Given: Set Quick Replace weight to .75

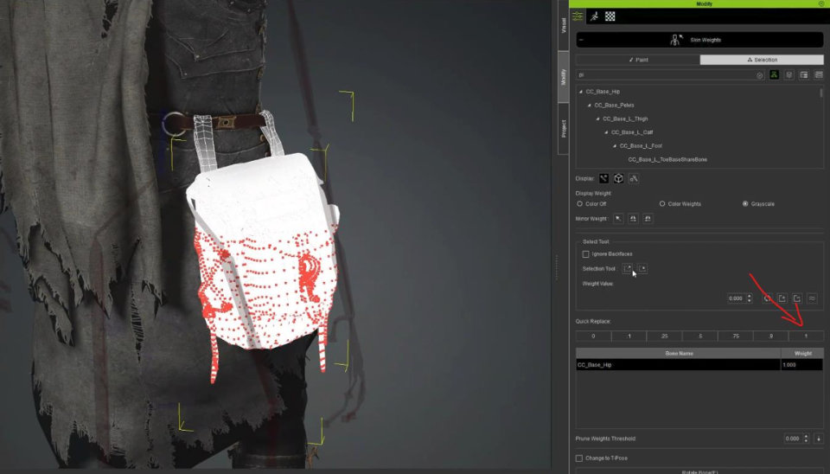Looking at the screenshot, I should pyautogui.click(x=736, y=336).
